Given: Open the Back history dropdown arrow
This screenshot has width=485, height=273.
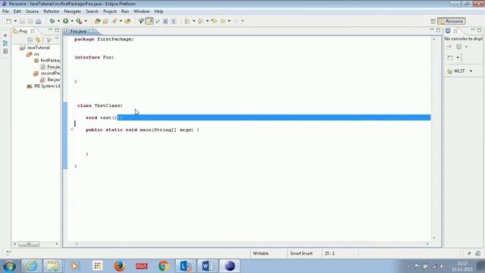Looking at the screenshot, I should [229, 21].
